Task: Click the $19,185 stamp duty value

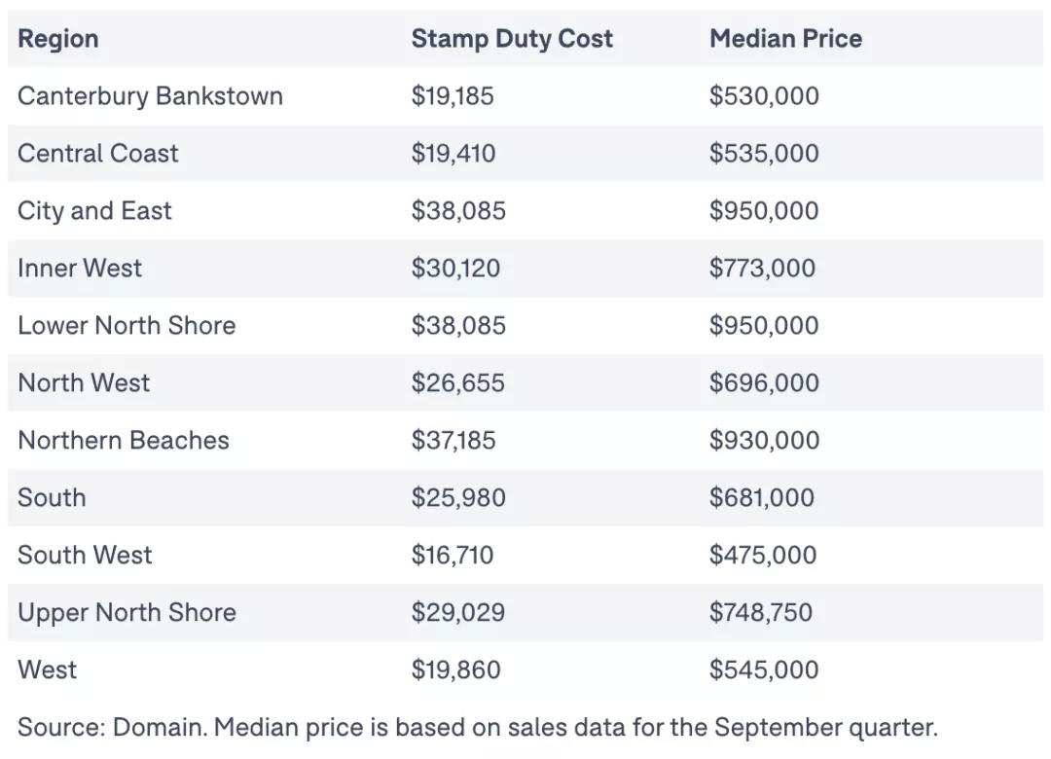Action: [x=453, y=96]
